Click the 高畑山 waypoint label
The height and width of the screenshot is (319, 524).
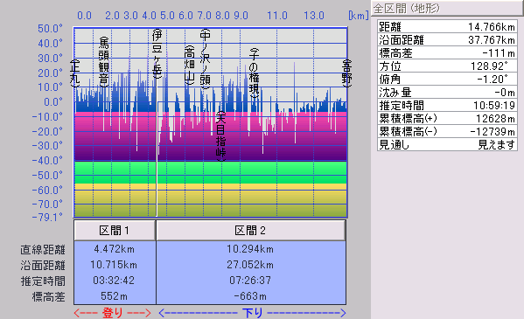tap(190, 65)
